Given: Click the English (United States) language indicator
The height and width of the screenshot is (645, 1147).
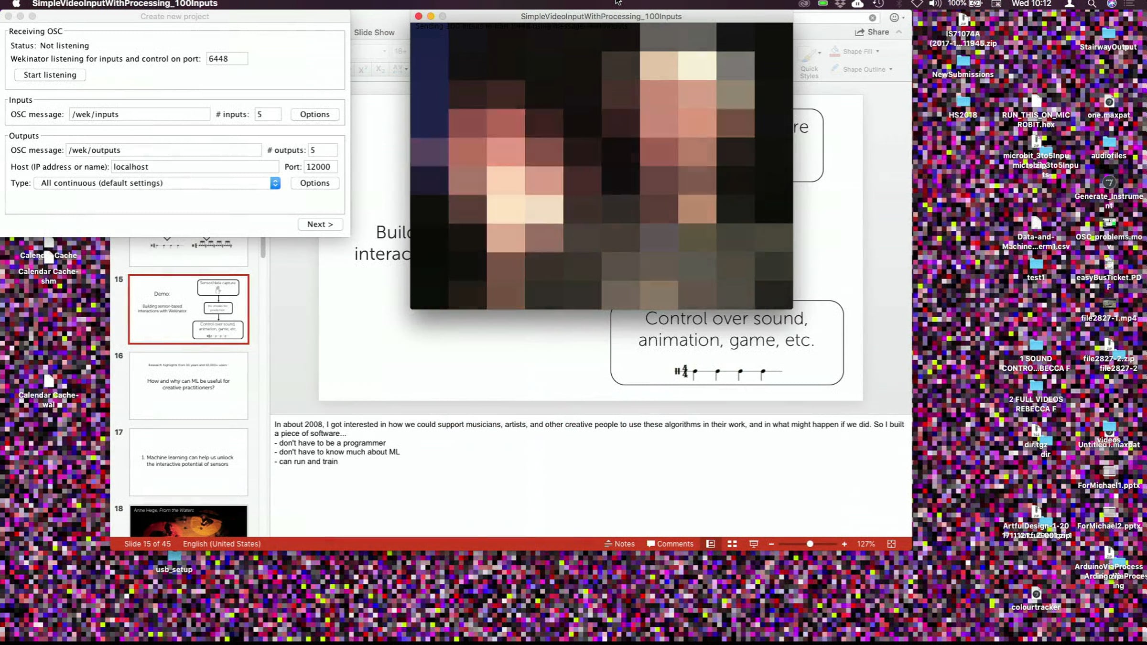Looking at the screenshot, I should tap(222, 544).
